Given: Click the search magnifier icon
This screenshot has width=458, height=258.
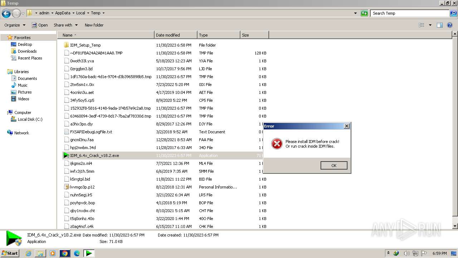Looking at the screenshot, I should (453, 13).
